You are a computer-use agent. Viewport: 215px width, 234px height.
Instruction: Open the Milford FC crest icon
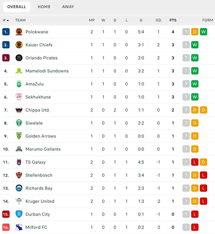click(19, 227)
